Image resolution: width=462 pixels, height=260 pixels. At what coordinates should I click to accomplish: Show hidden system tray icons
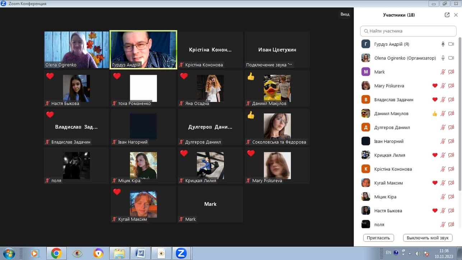[410, 253]
